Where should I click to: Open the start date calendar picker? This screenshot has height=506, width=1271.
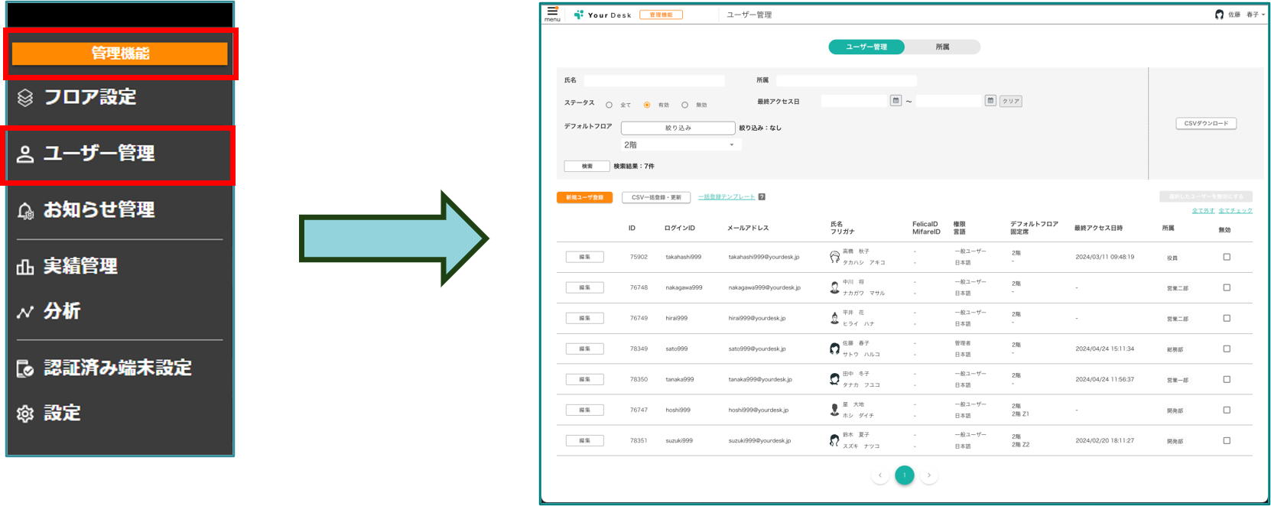896,100
